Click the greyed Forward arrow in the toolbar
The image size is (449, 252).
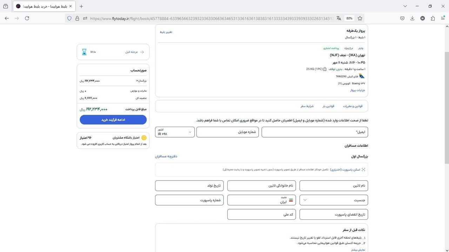click(17, 18)
